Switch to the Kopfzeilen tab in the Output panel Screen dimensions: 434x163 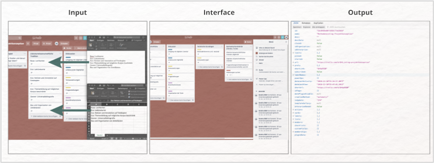319,23
